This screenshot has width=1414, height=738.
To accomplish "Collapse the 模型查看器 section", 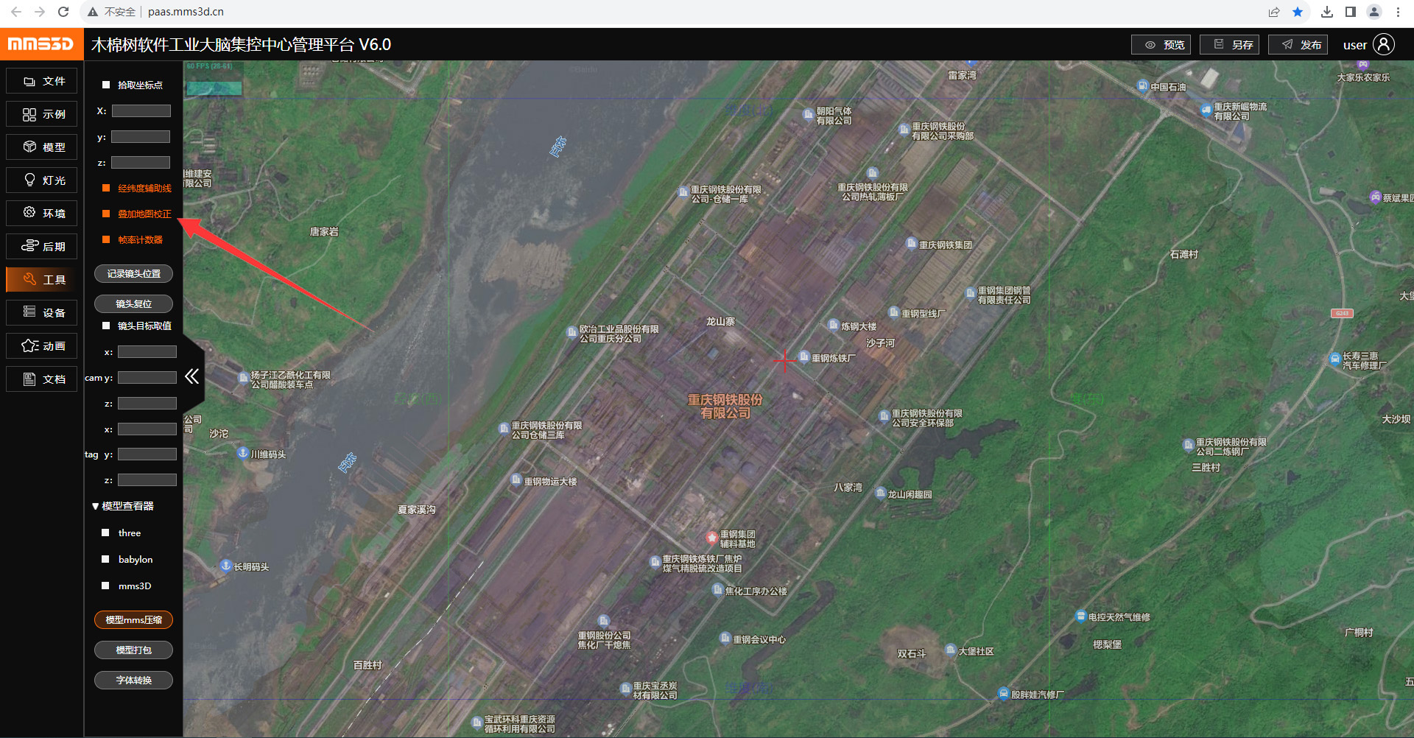I will pos(95,507).
